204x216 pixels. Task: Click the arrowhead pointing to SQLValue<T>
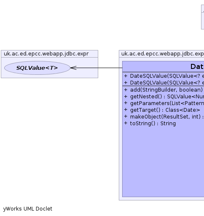pos(73,68)
